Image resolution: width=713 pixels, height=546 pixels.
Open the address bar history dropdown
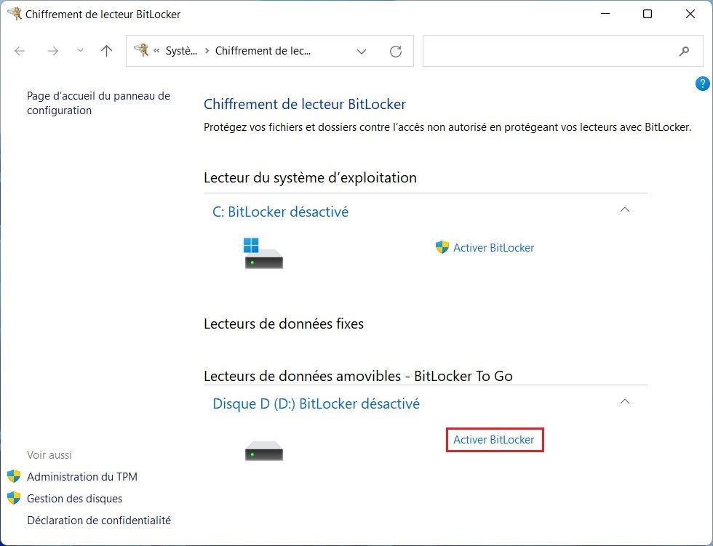click(362, 52)
